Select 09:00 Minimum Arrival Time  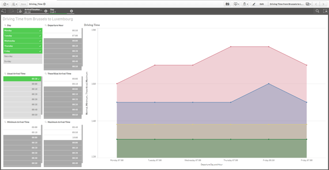pyautogui.click(x=22, y=127)
